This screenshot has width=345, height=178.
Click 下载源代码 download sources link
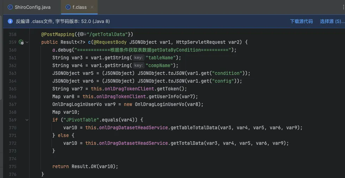(x=301, y=21)
